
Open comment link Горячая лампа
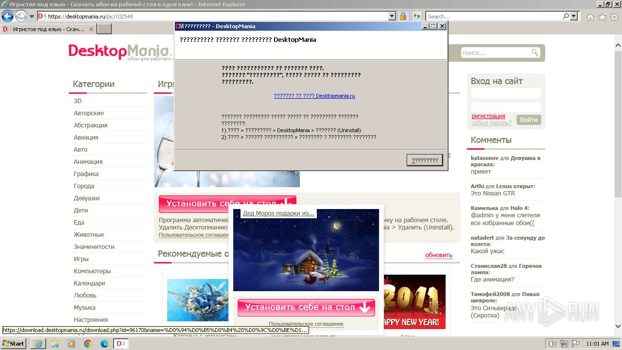[x=506, y=269]
